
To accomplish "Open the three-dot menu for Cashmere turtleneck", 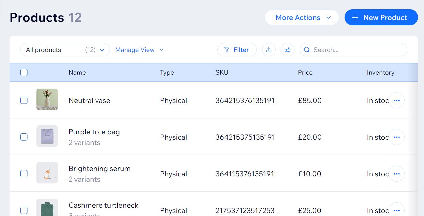I will tap(397, 210).
